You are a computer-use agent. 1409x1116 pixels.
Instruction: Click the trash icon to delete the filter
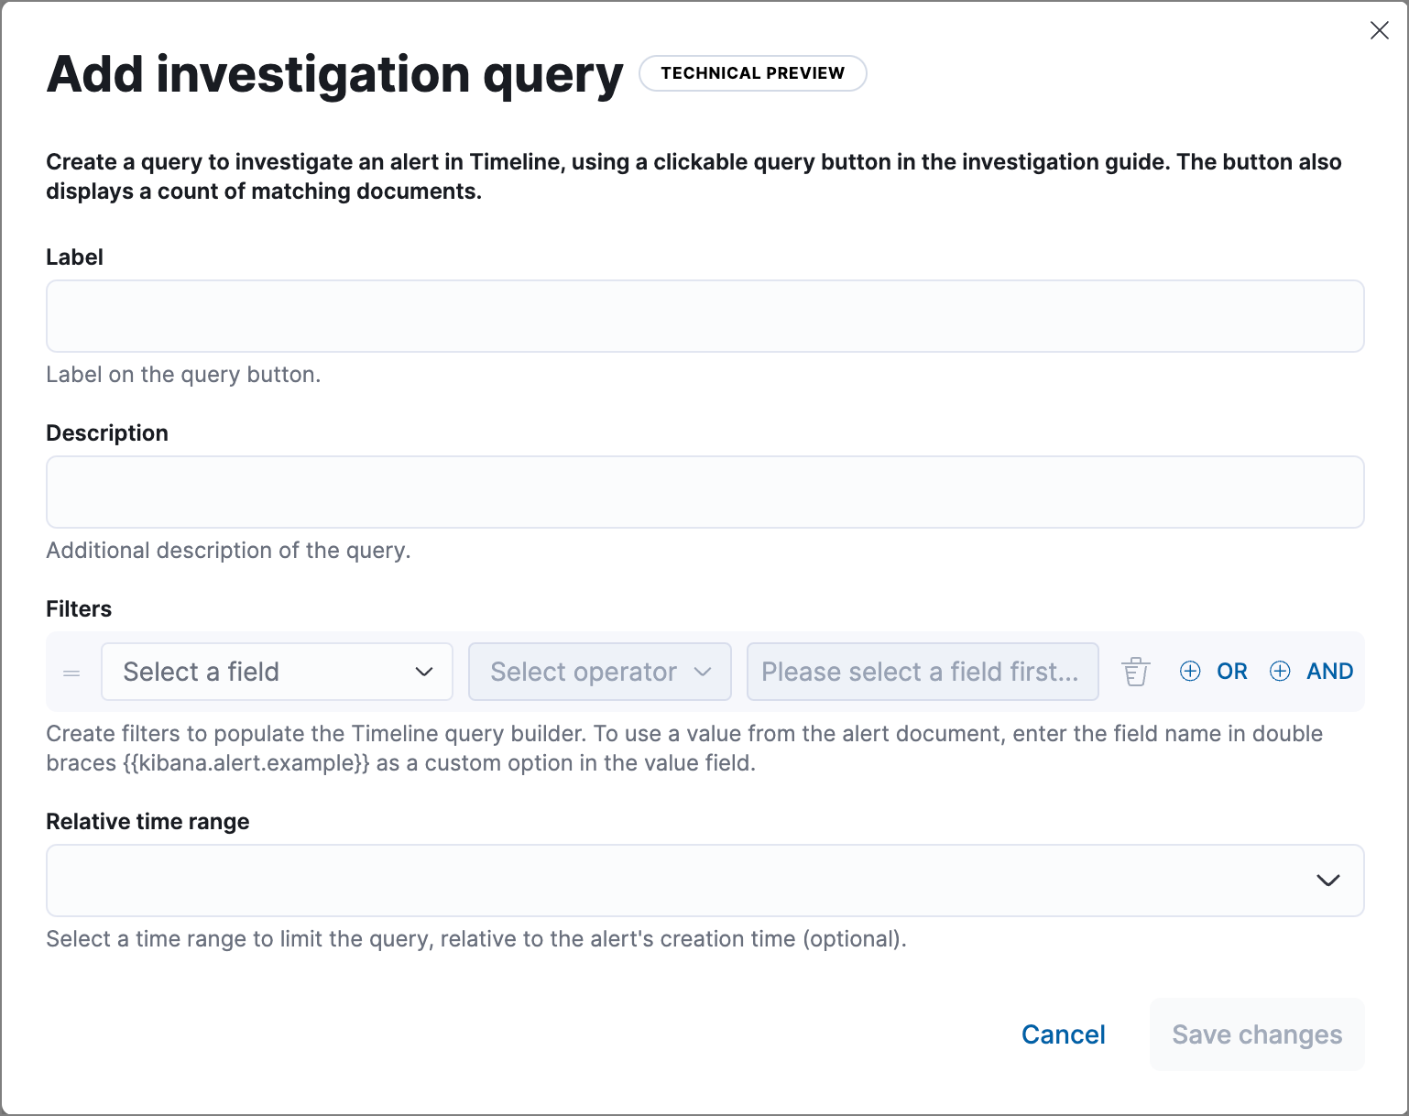1135,672
